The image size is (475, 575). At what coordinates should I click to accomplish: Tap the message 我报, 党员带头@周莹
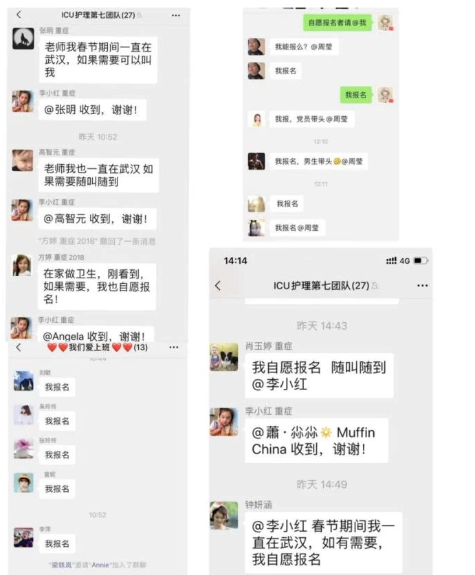pos(311,119)
